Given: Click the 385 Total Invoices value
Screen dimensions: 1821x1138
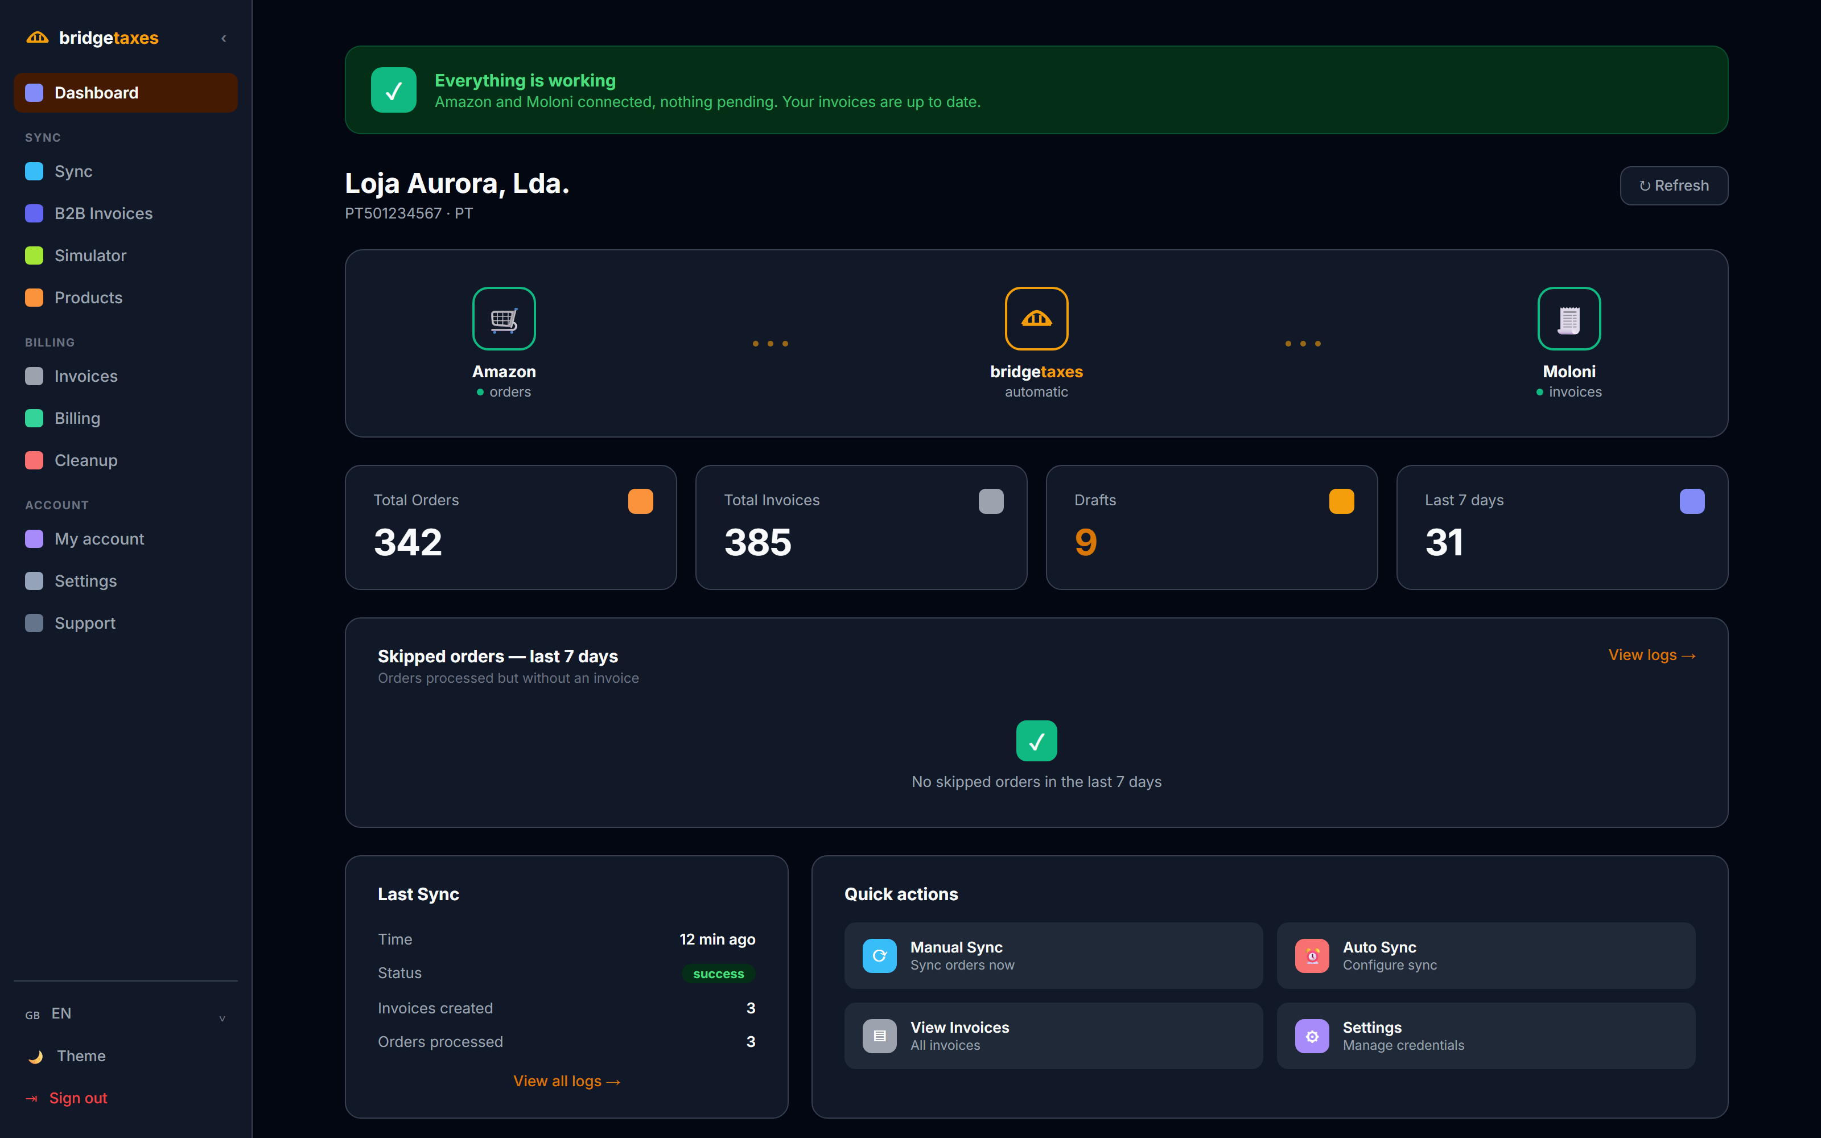Looking at the screenshot, I should tap(758, 542).
